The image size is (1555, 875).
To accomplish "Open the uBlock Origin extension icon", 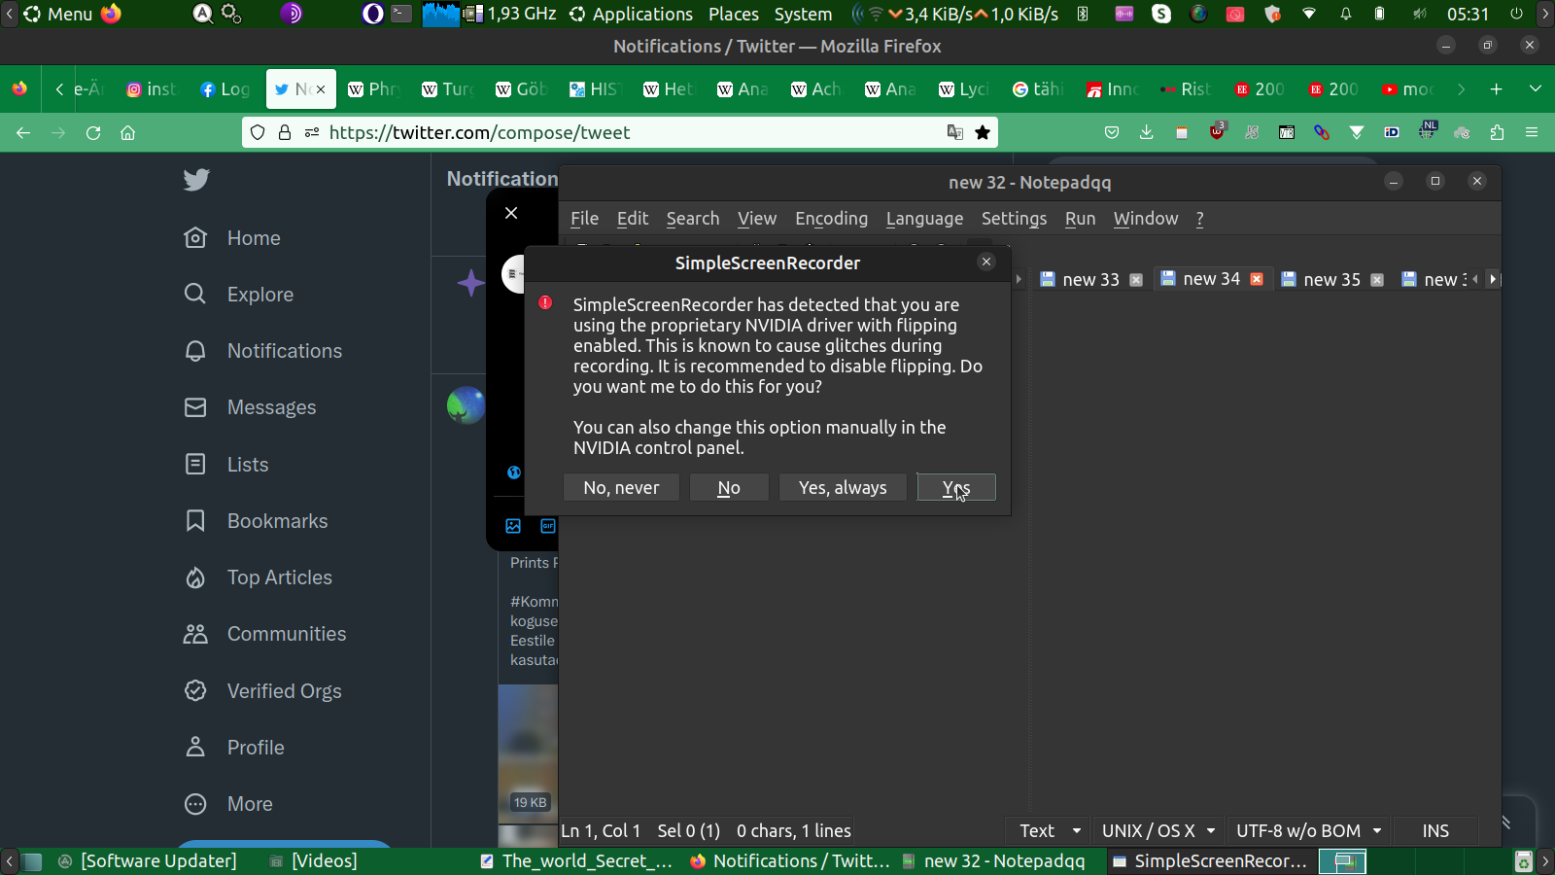I will (1217, 131).
